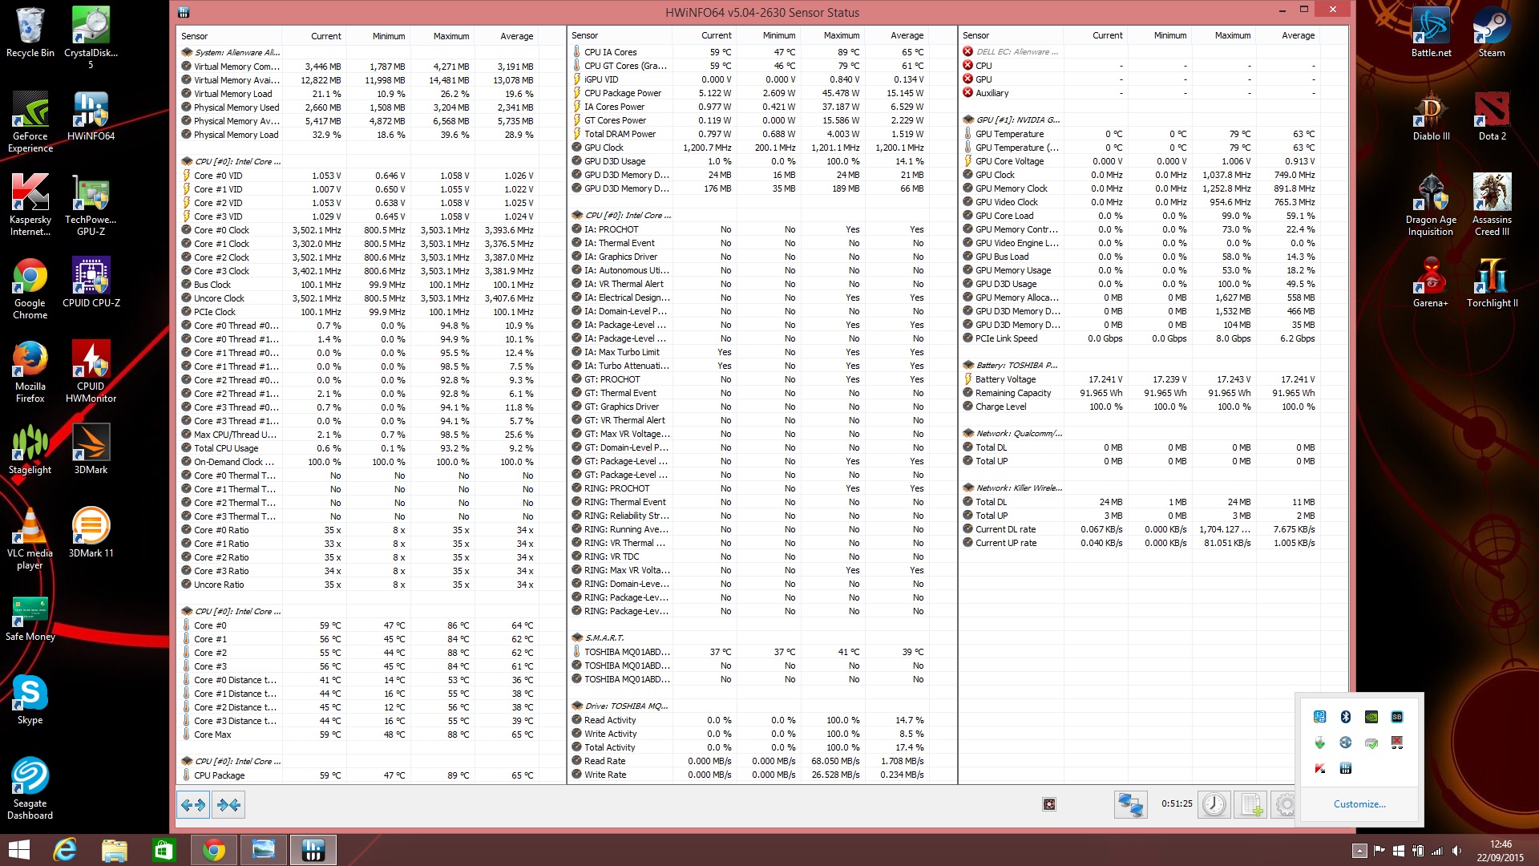
Task: Click the Sound Blaster SB tray icon
Action: 1397,717
